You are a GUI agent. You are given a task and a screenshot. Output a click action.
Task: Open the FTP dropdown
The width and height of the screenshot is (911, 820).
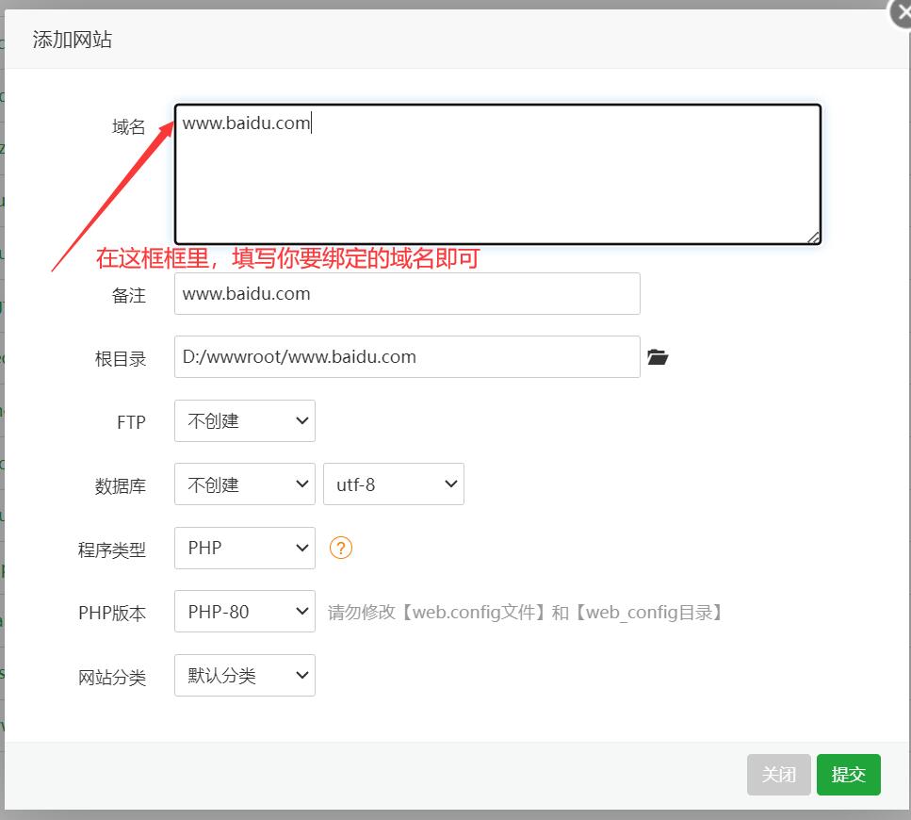[245, 420]
